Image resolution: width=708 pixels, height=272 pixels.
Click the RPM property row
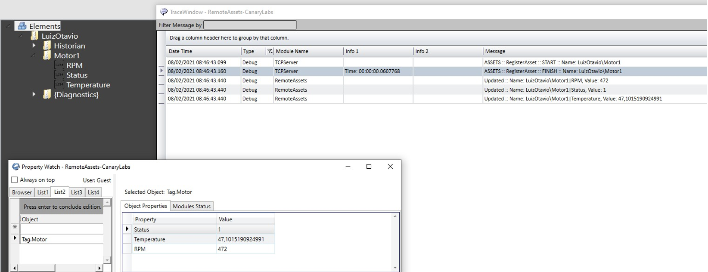[x=203, y=249]
